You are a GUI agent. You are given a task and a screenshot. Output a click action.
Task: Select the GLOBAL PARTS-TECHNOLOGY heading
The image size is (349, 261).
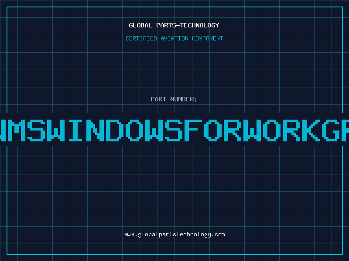(x=174, y=25)
